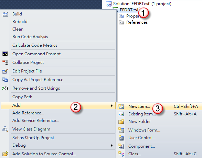202x158 pixels.
Task: Click the Windows Form icon in submenu
Action: point(121,130)
